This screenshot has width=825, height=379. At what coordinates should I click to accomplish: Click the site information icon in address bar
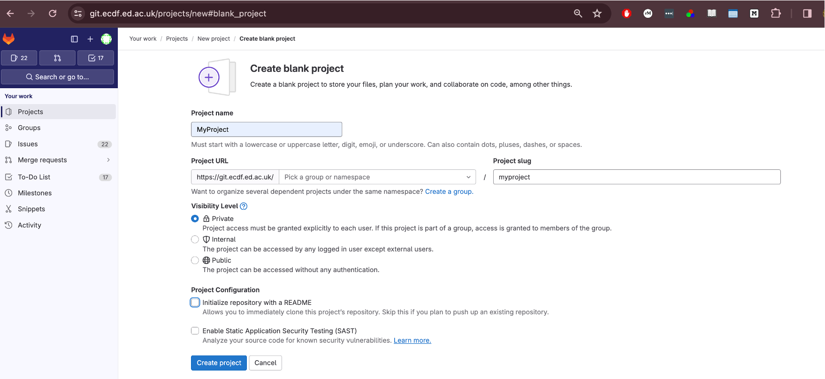(x=78, y=14)
